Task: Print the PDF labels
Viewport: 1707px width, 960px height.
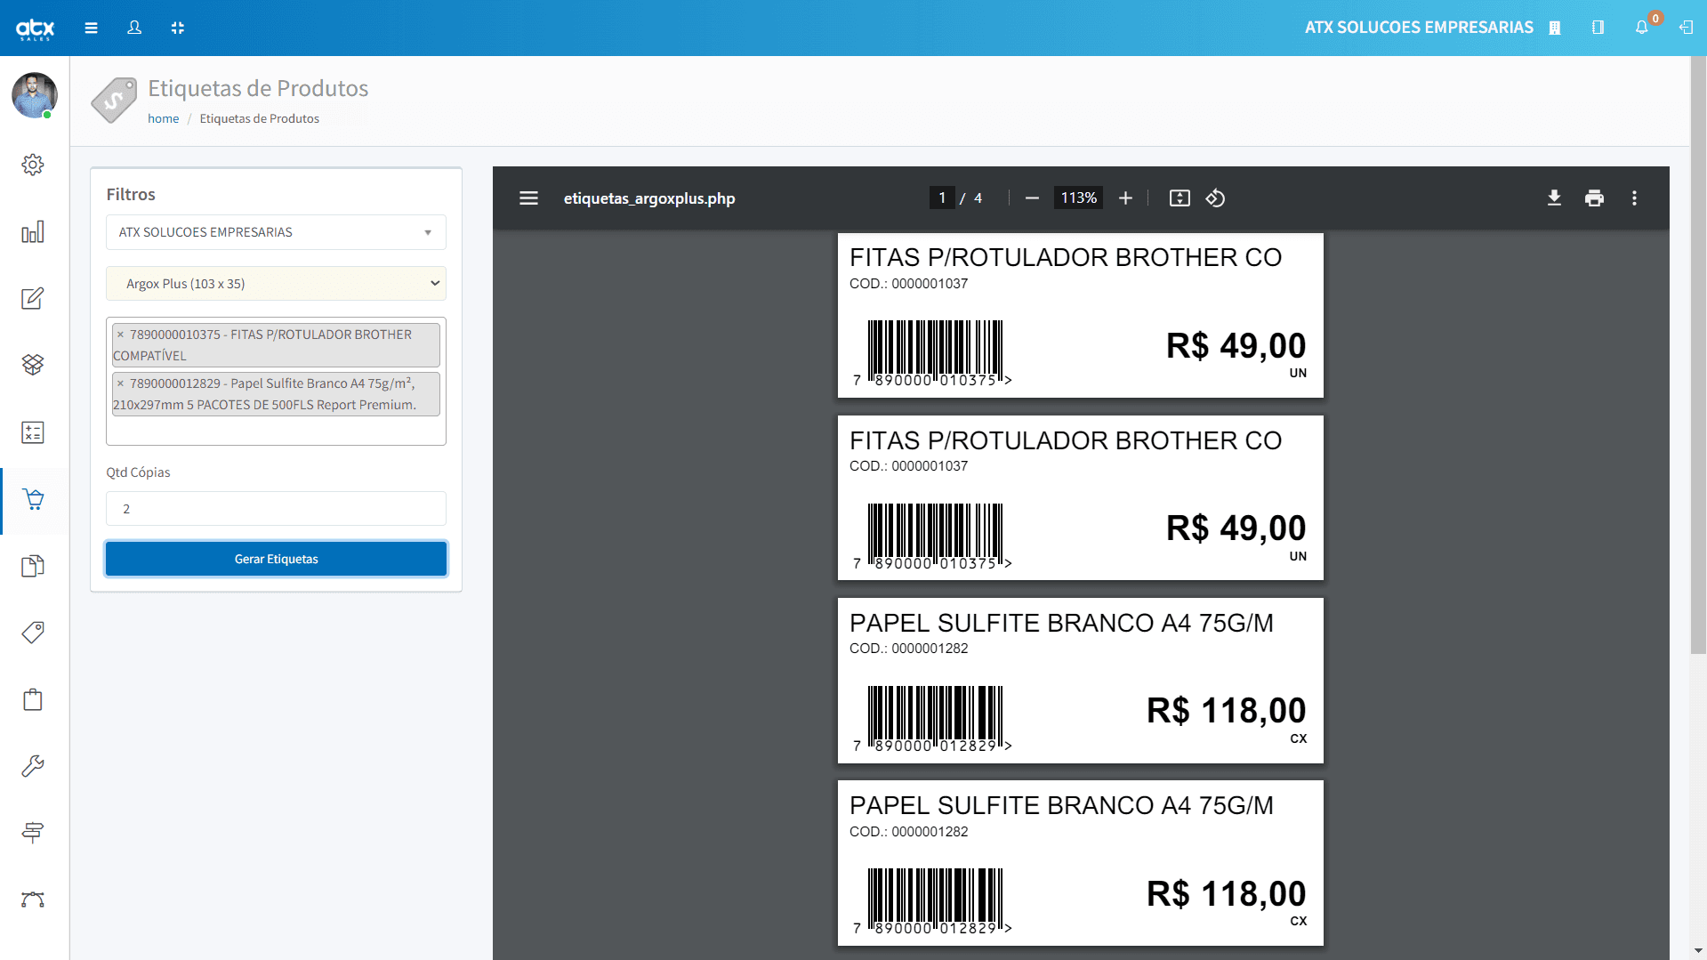Action: coord(1594,198)
